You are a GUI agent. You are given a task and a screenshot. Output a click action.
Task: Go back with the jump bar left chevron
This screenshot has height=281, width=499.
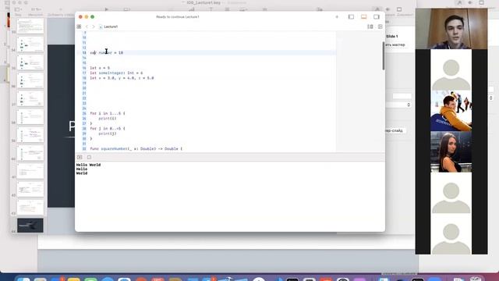pyautogui.click(x=87, y=27)
